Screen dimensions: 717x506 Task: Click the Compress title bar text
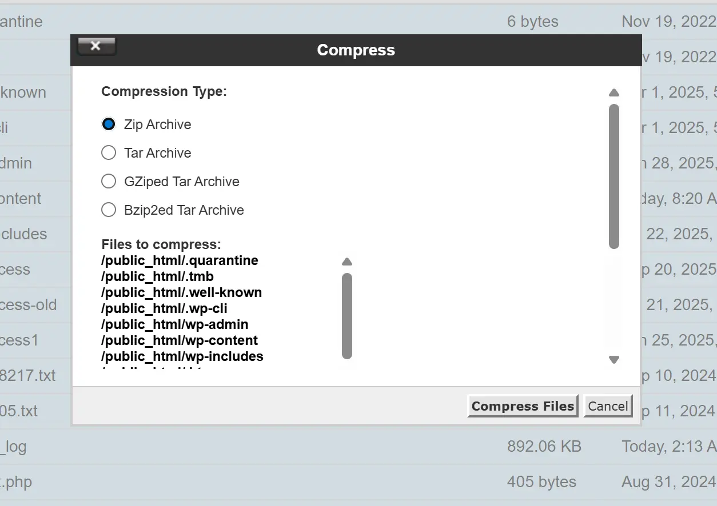pyautogui.click(x=356, y=50)
